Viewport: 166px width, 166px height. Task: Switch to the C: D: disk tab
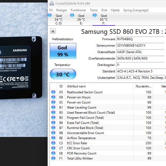click(58, 19)
